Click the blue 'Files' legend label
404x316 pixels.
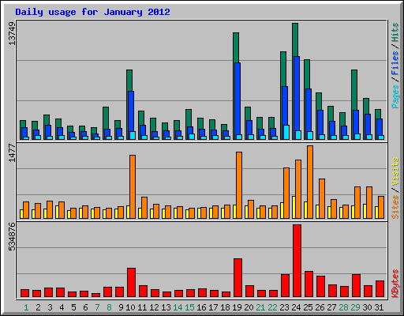(395, 63)
